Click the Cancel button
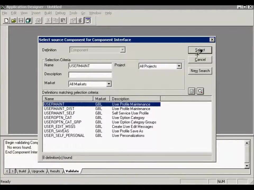This screenshot has height=190, width=254. click(x=200, y=60)
